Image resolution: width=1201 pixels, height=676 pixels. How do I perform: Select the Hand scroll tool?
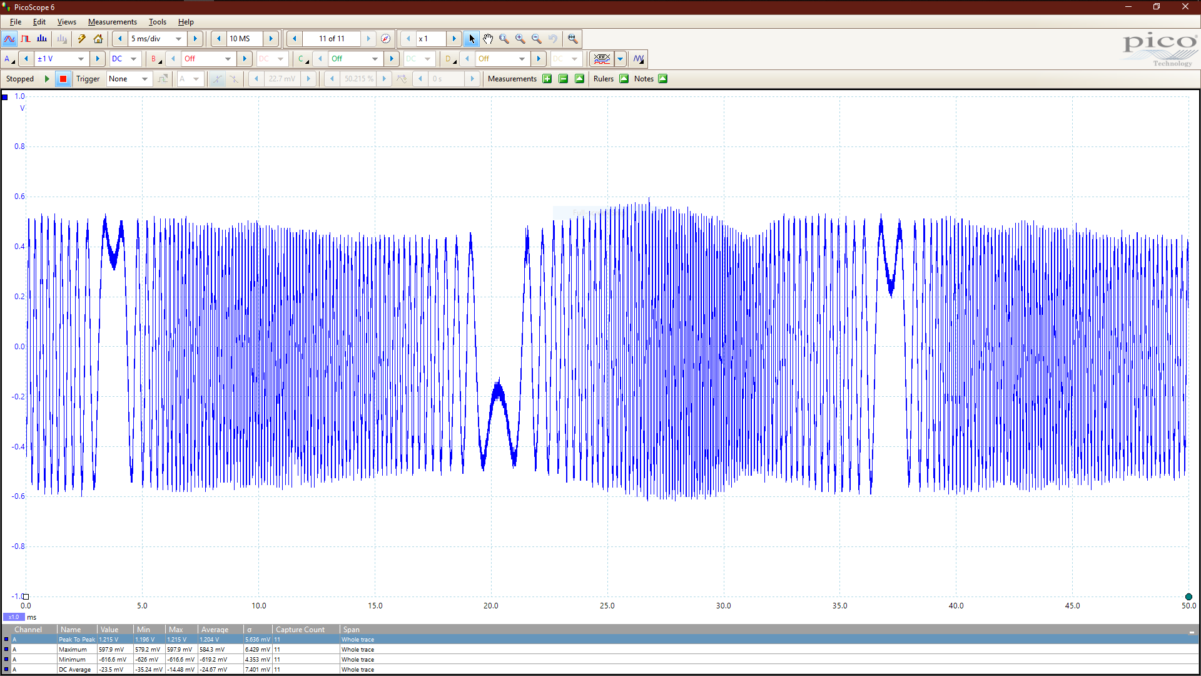pyautogui.click(x=488, y=39)
